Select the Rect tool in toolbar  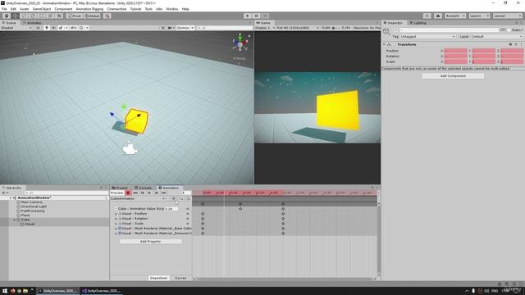pos(42,16)
